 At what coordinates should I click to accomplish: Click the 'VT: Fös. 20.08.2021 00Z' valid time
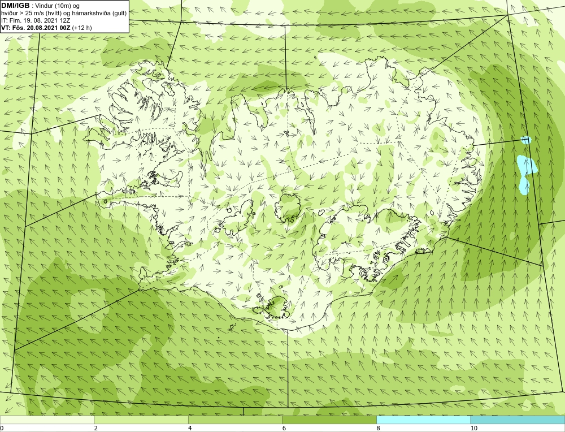click(x=36, y=28)
